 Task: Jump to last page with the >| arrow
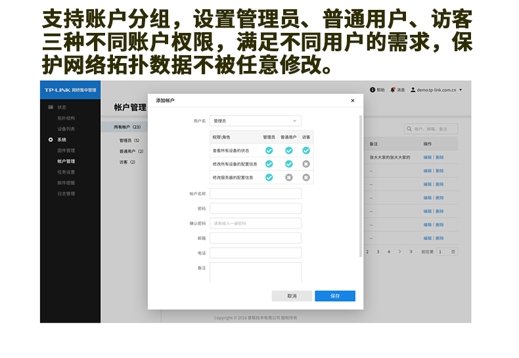[x=411, y=252]
